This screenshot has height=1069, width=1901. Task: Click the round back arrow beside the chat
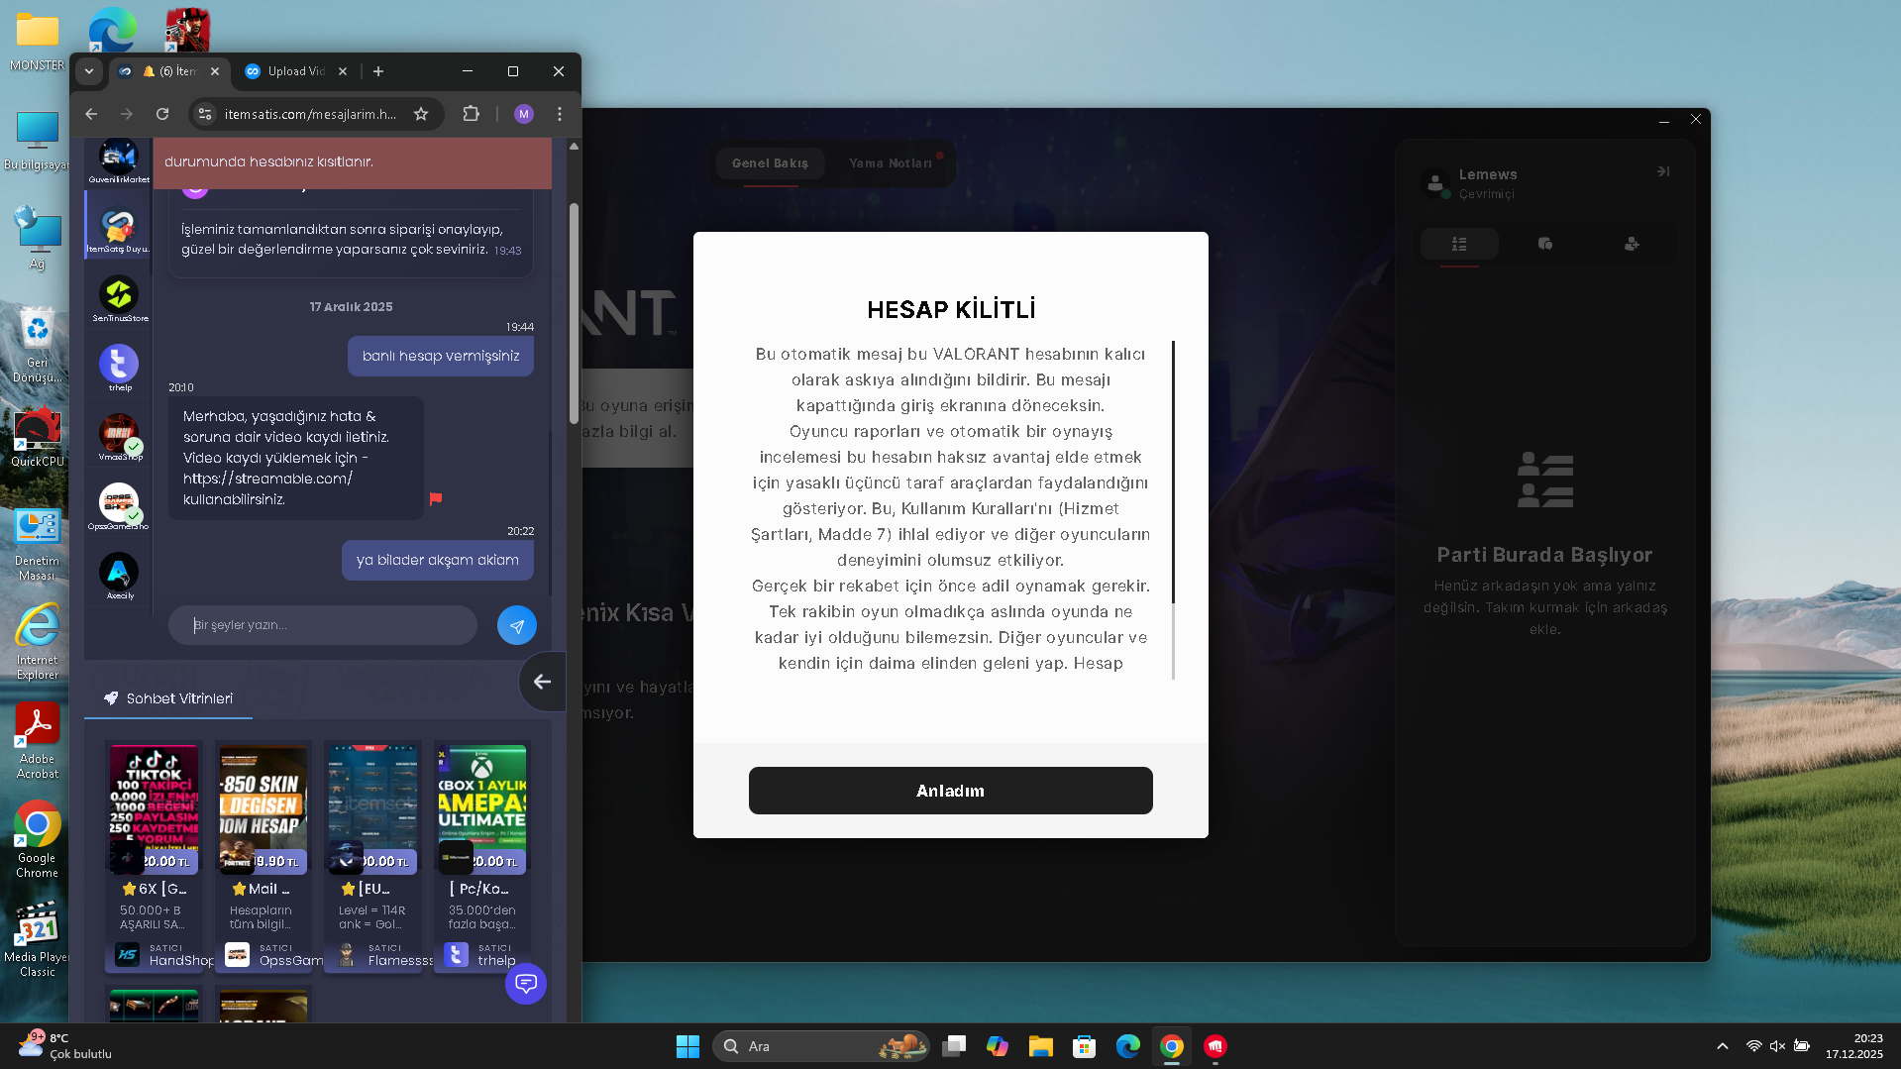pyautogui.click(x=542, y=682)
